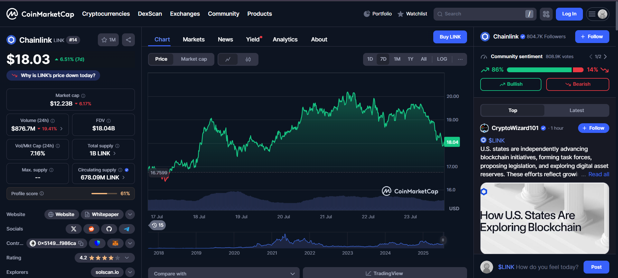Open the Watchlist star link
The width and height of the screenshot is (618, 278).
pos(412,14)
